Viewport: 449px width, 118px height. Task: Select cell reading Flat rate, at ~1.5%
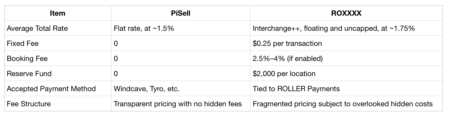(180, 28)
